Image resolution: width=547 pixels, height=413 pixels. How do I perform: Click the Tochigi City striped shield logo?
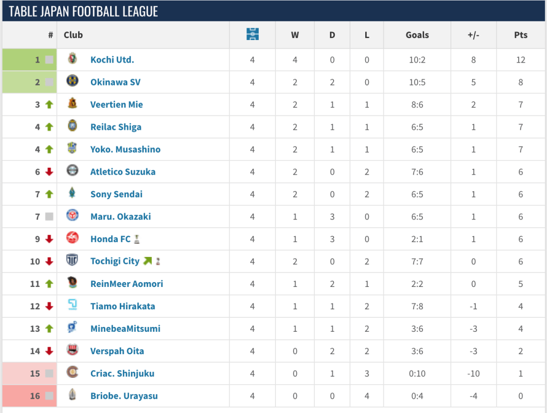click(72, 261)
